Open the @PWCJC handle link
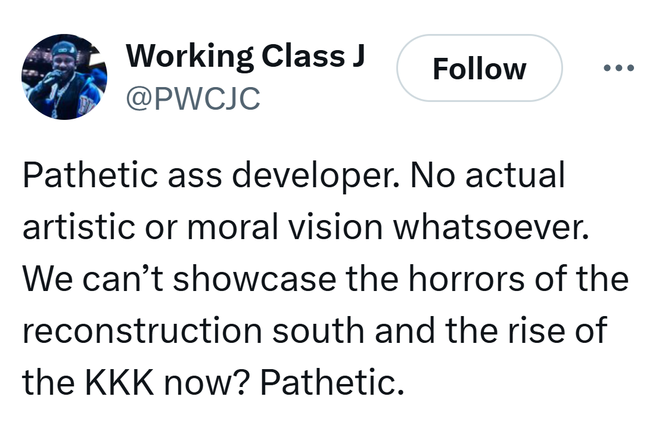Screen dimensions: 662x421 (x=192, y=98)
